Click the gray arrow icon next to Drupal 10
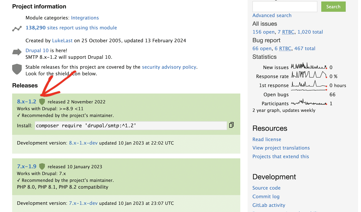 [x=17, y=52]
